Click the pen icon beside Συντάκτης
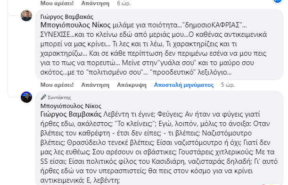288x185 pixels. pyautogui.click(x=43, y=97)
